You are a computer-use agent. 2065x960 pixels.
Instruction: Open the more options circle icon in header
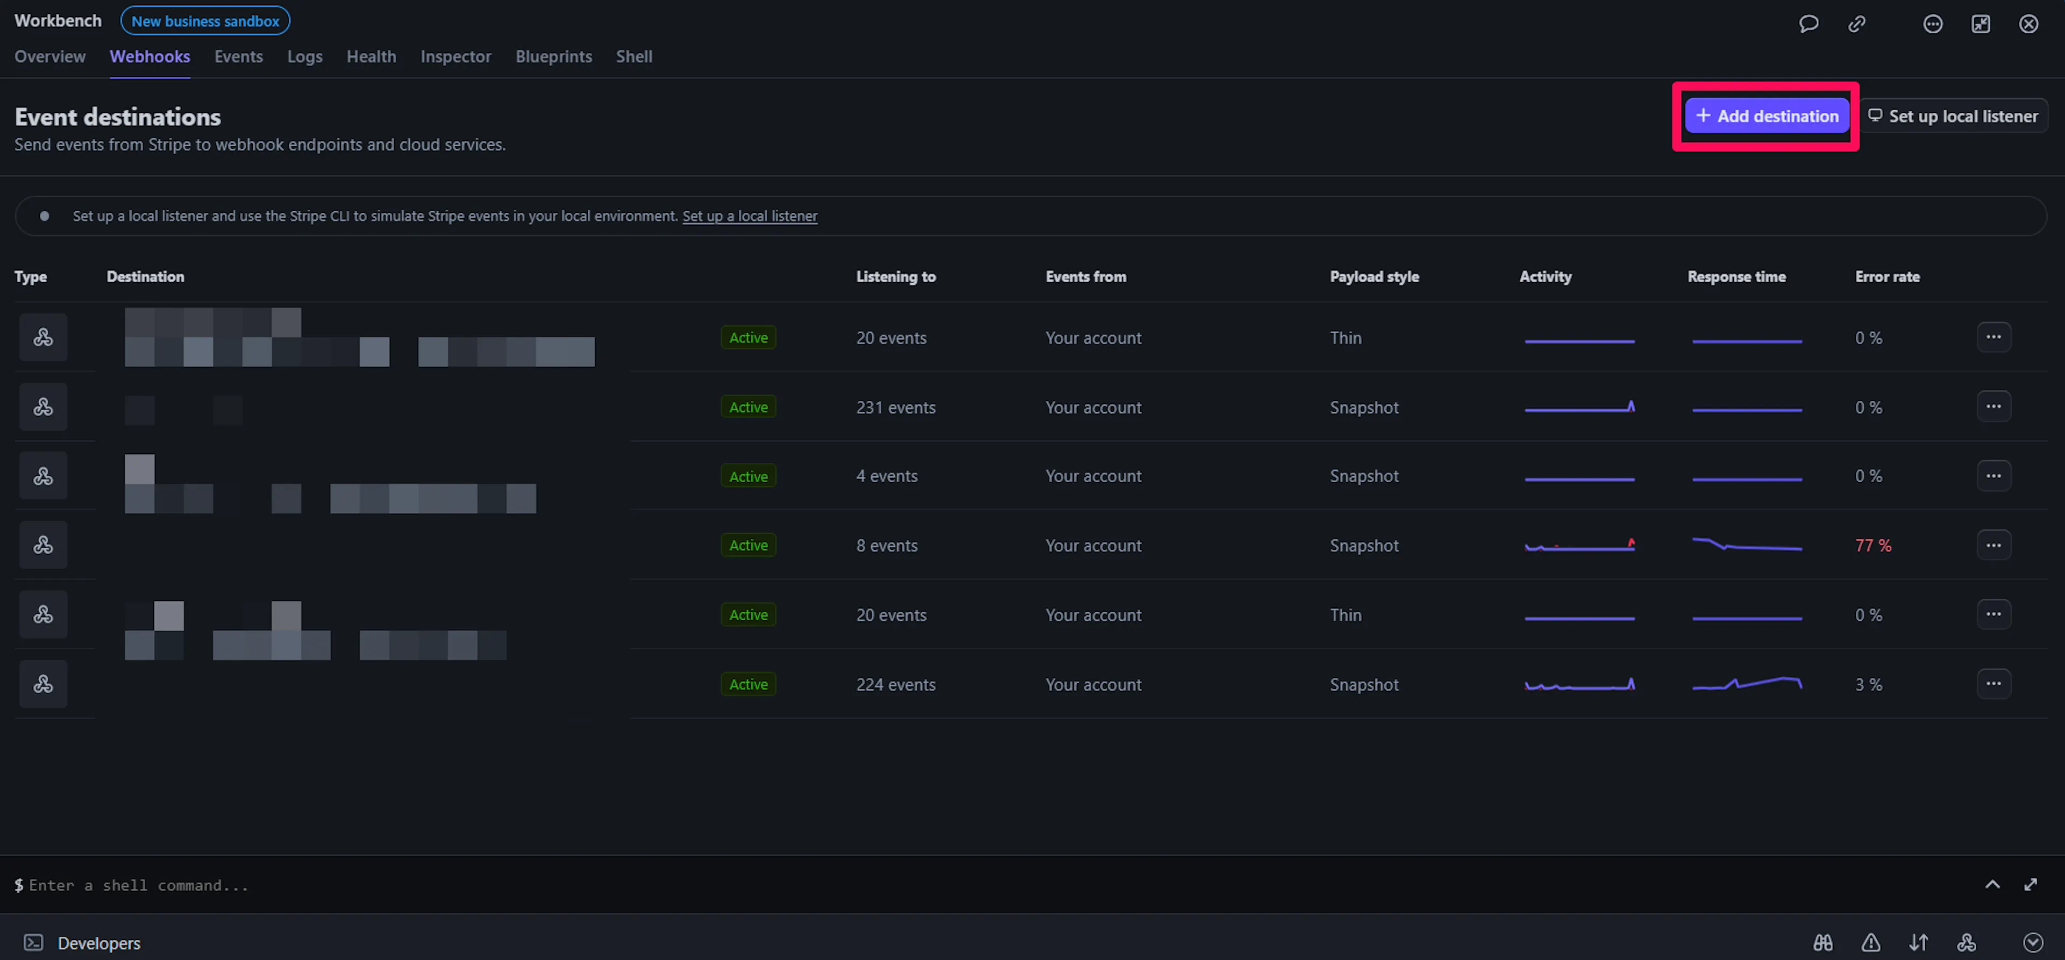pyautogui.click(x=1933, y=24)
